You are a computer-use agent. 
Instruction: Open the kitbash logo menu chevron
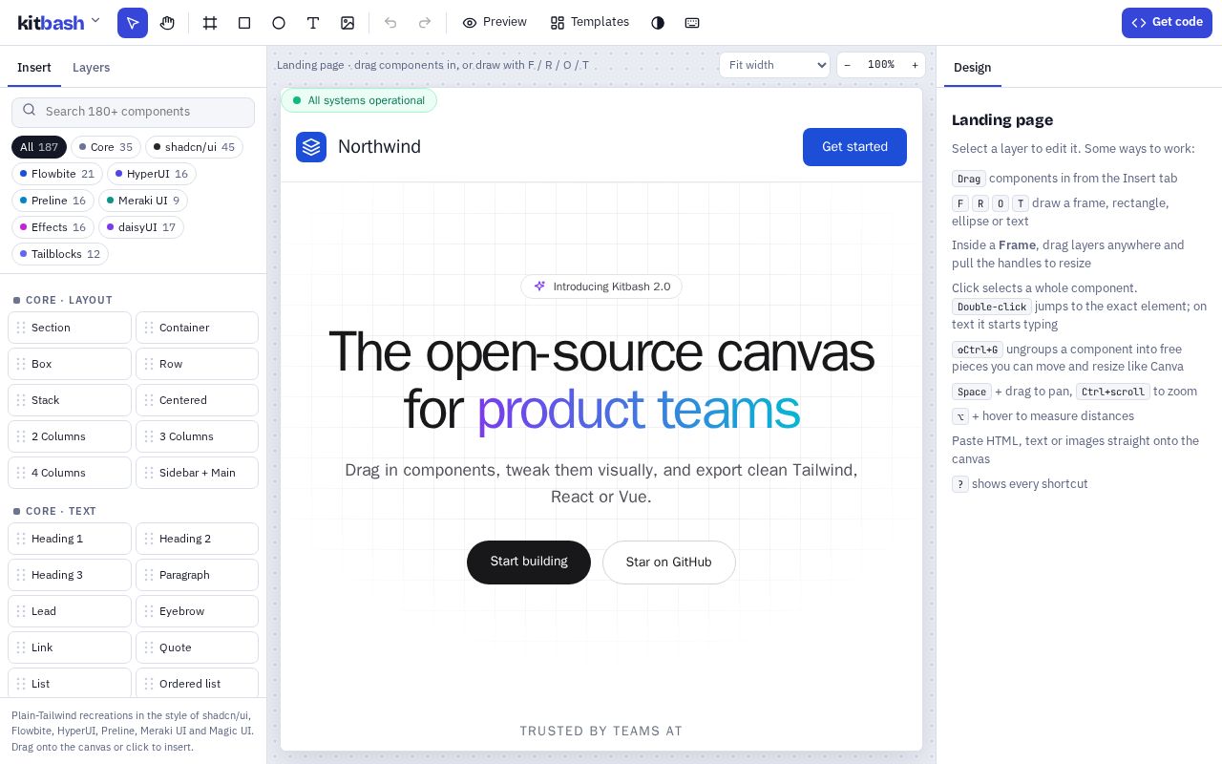tap(95, 20)
